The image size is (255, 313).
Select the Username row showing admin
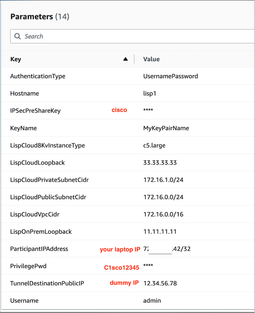click(x=105, y=300)
